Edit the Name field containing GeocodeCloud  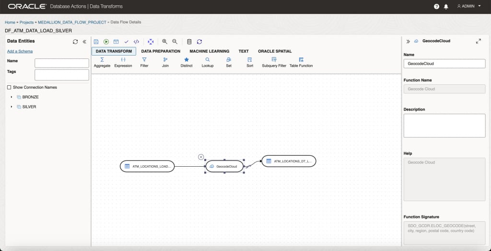click(x=444, y=64)
